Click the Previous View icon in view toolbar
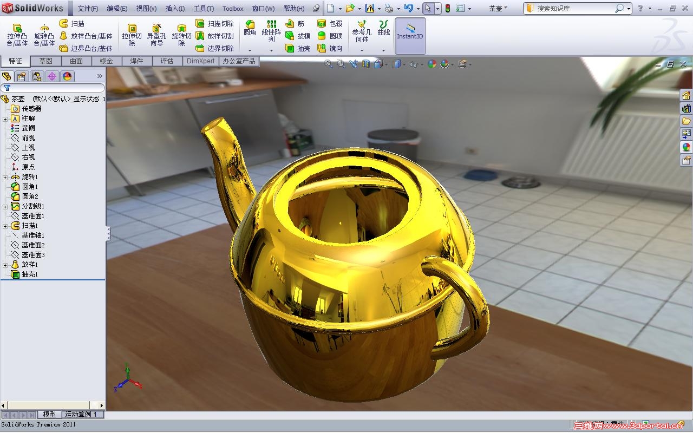 (x=354, y=64)
